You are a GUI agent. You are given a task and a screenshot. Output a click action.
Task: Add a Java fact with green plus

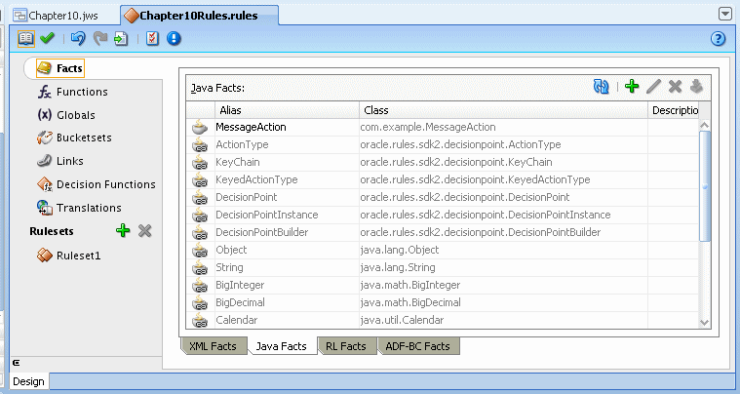click(x=632, y=87)
